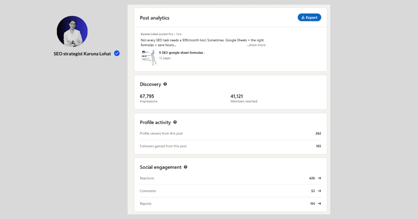Open the 9 SEO google sheet formulas title

(x=182, y=53)
